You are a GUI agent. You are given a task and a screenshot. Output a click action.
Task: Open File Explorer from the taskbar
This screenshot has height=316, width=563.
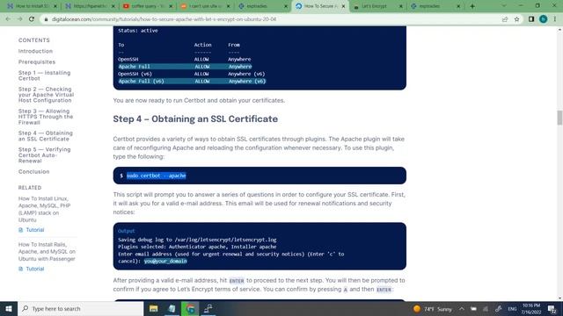[x=154, y=308]
